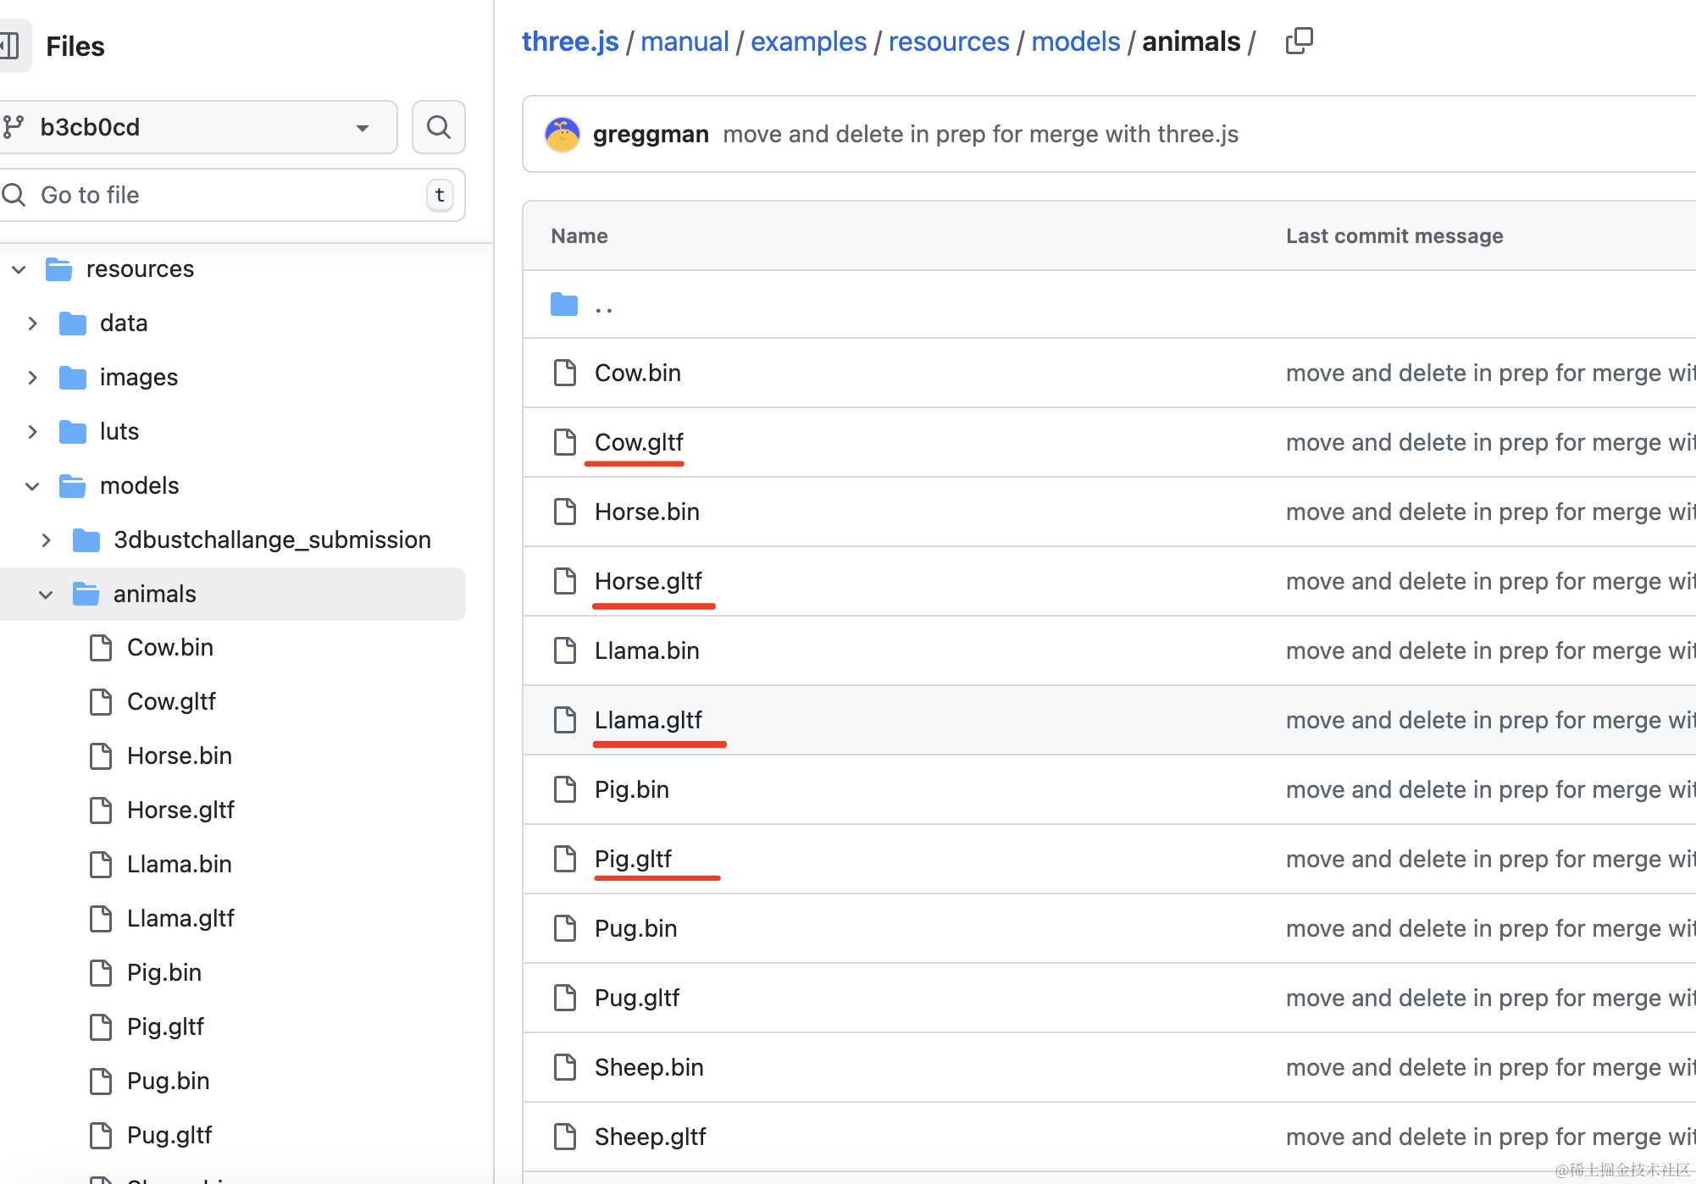1696x1184 pixels.
Task: Open Horse.bin in the sidebar tree
Action: pyautogui.click(x=180, y=755)
